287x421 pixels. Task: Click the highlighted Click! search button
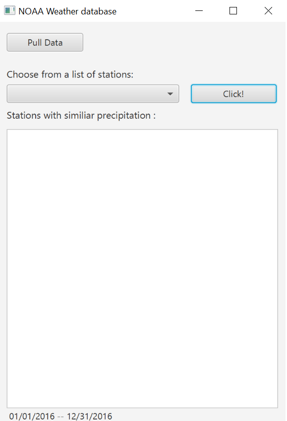(233, 93)
